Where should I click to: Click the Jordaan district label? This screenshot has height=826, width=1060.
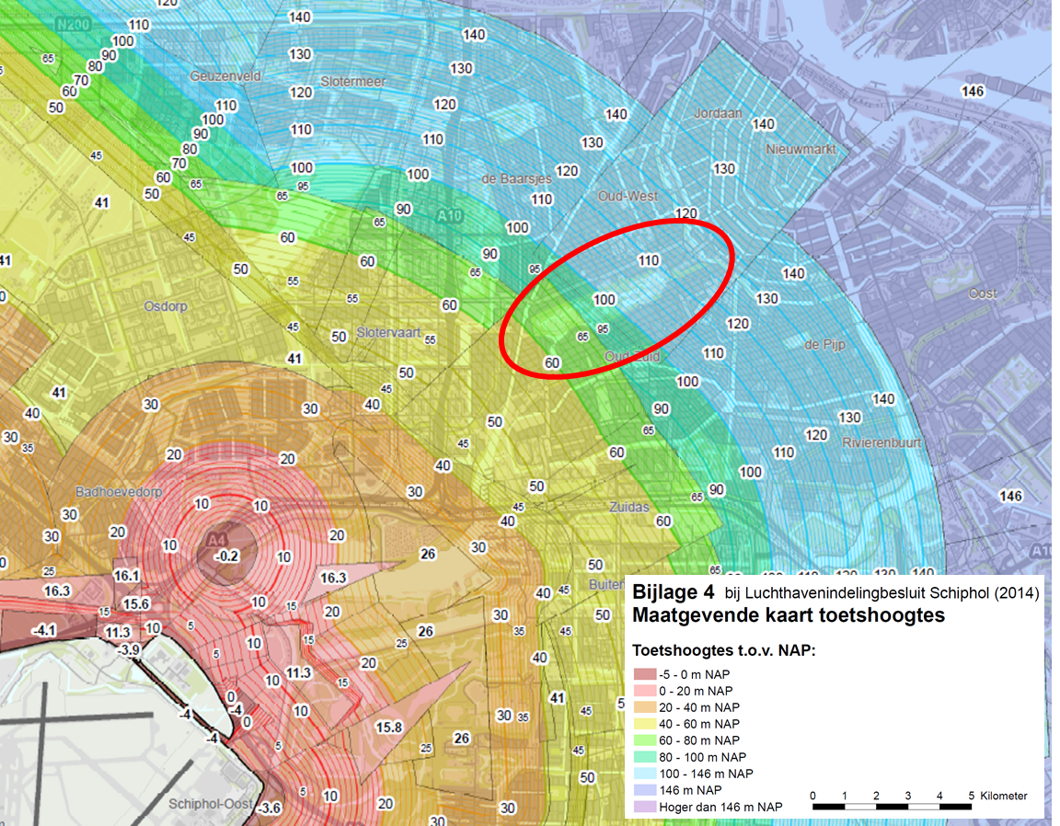pyautogui.click(x=718, y=113)
